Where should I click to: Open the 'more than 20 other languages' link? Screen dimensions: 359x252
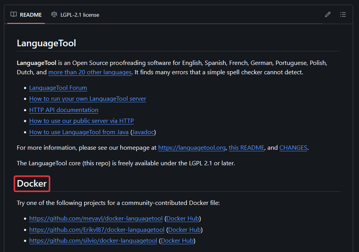[90, 72]
